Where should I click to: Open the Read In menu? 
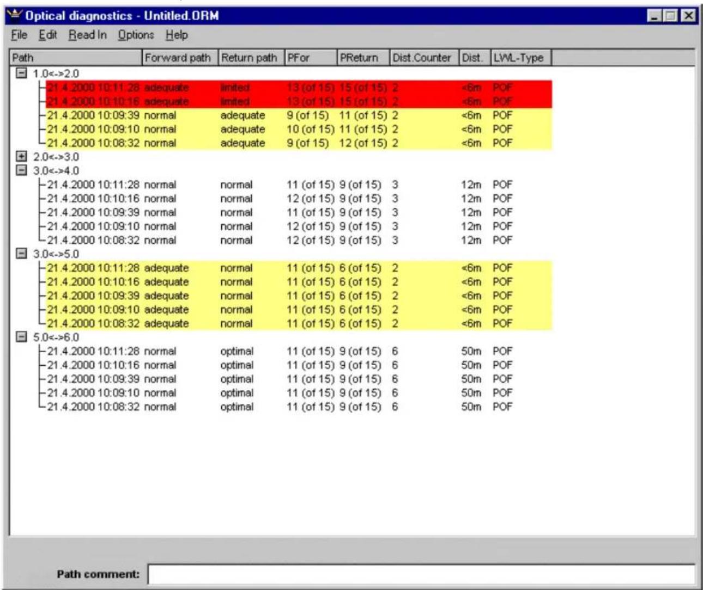point(88,35)
